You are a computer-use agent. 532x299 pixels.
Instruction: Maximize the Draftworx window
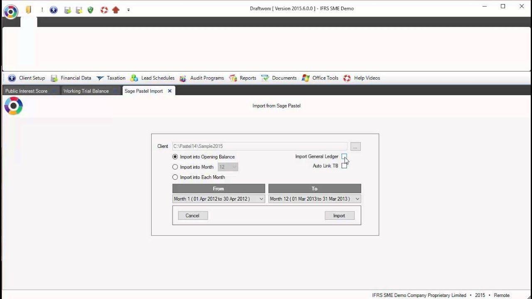503,6
